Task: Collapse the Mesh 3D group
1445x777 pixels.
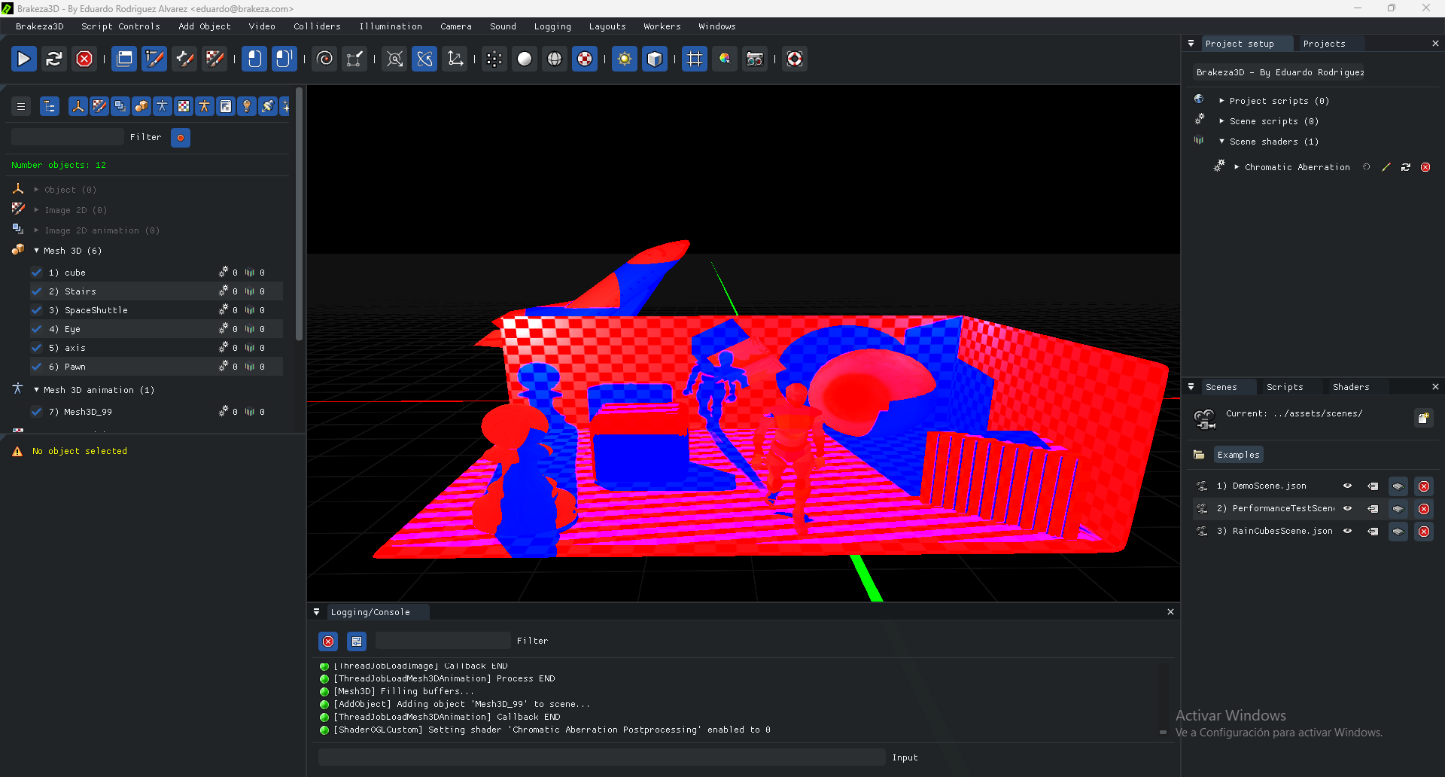Action: (x=36, y=251)
